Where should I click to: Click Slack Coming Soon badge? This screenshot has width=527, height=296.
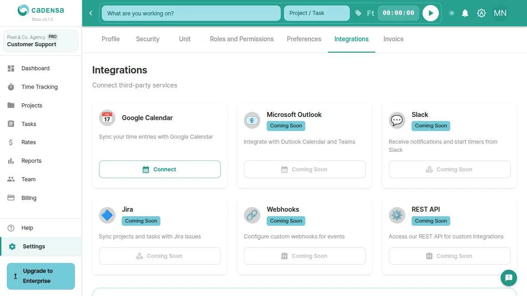click(431, 126)
